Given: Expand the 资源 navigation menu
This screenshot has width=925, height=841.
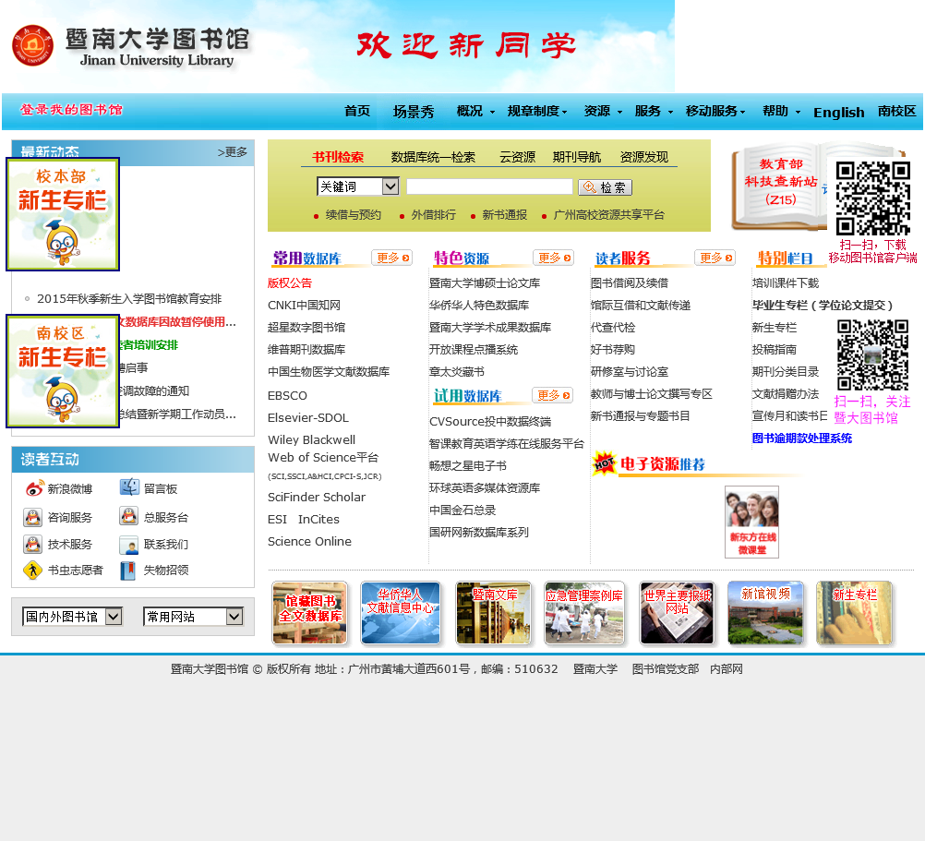Looking at the screenshot, I should click(603, 111).
